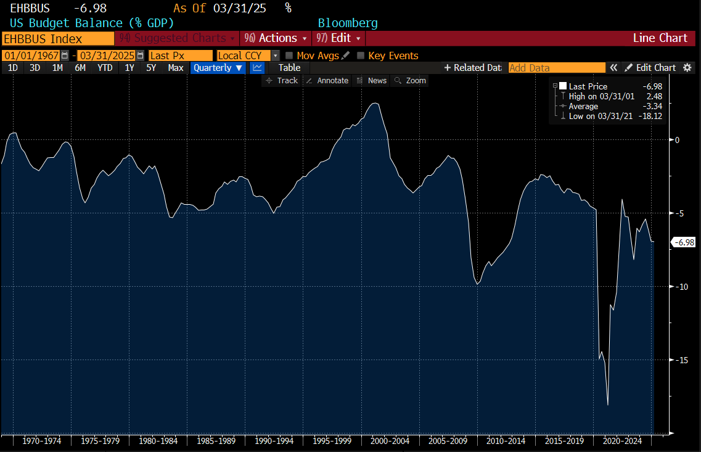Click the US Budget Balance (% GDP) title
Screen dimensions: 701x452
coord(92,23)
